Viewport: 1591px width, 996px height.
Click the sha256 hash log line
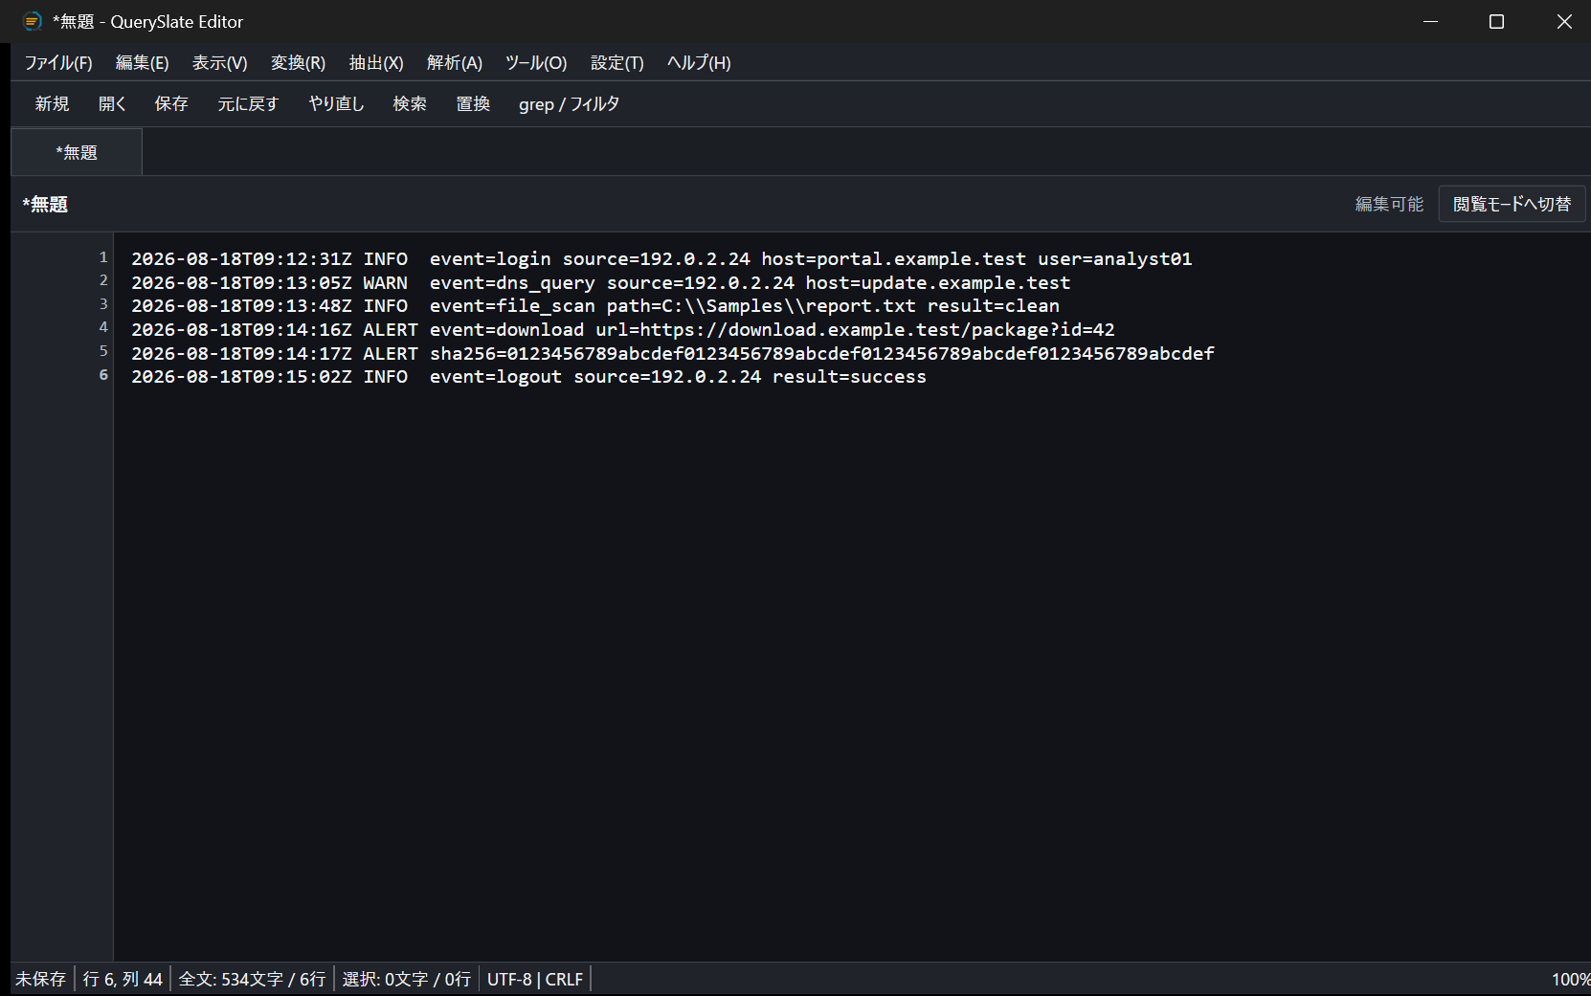673,354
